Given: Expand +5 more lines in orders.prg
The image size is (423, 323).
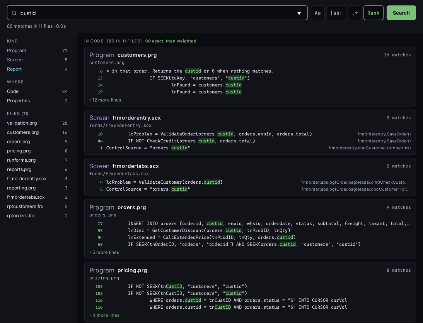Looking at the screenshot, I should pyautogui.click(x=104, y=252).
